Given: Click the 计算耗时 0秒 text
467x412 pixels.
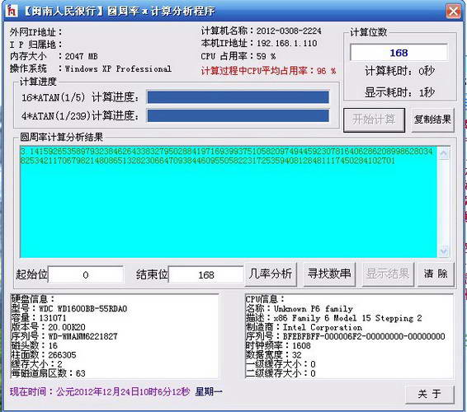Looking at the screenshot, I should pos(399,71).
